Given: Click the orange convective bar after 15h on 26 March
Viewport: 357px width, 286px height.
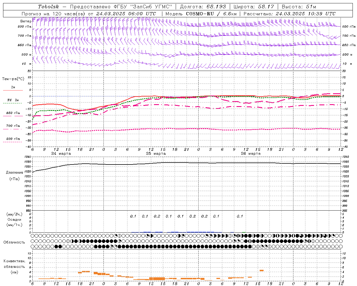Looking at the screenshot, I should point(262,270).
